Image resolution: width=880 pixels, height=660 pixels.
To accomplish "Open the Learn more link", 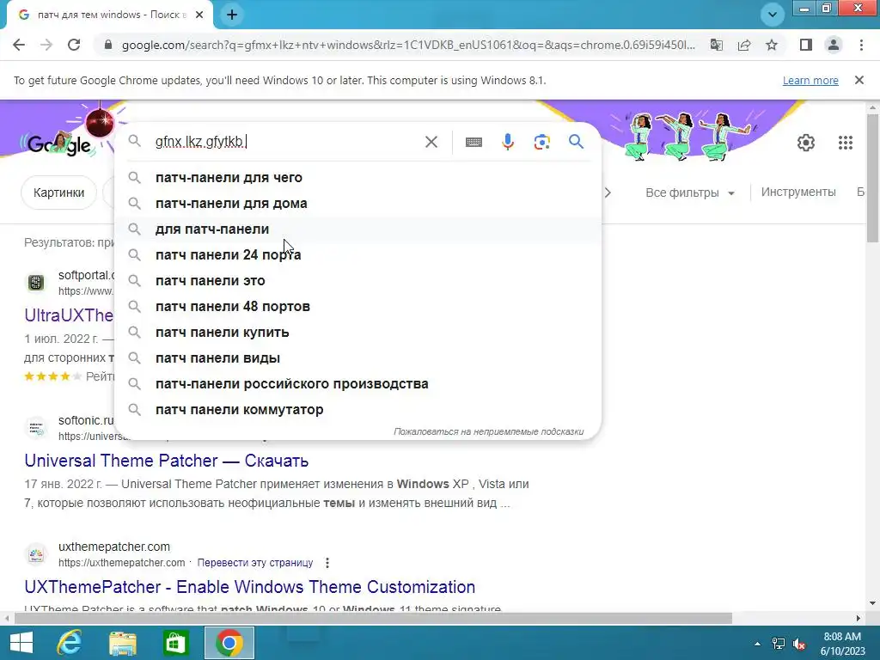I will 810,80.
